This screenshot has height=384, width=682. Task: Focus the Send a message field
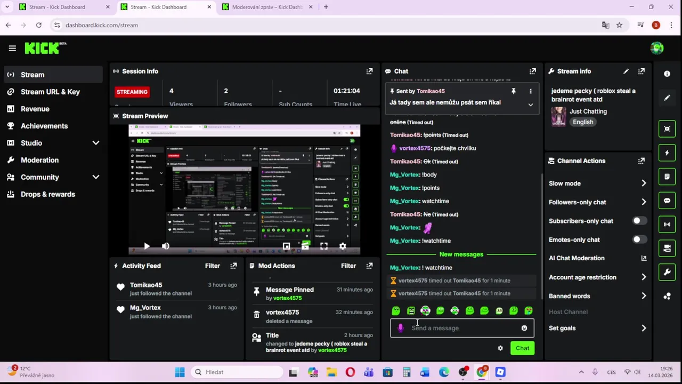point(461,328)
